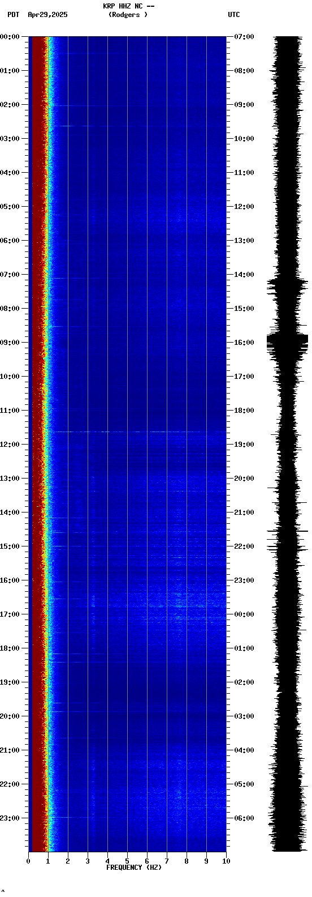
Task: Select the 05:00 PDT time tick
Action: pos(11,207)
